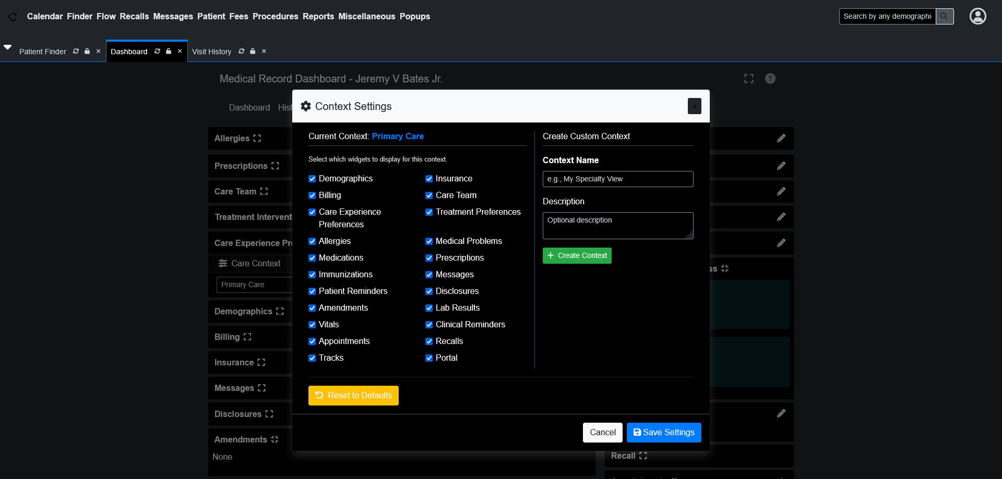Expand the Allergies widget card

pos(257,138)
